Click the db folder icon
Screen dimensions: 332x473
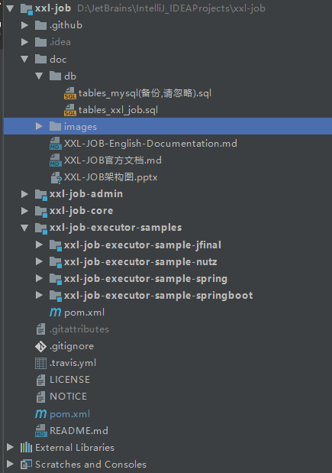[55, 76]
